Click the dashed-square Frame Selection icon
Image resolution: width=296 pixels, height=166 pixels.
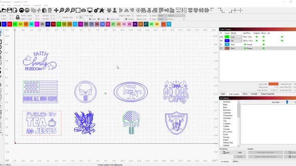(78, 10)
